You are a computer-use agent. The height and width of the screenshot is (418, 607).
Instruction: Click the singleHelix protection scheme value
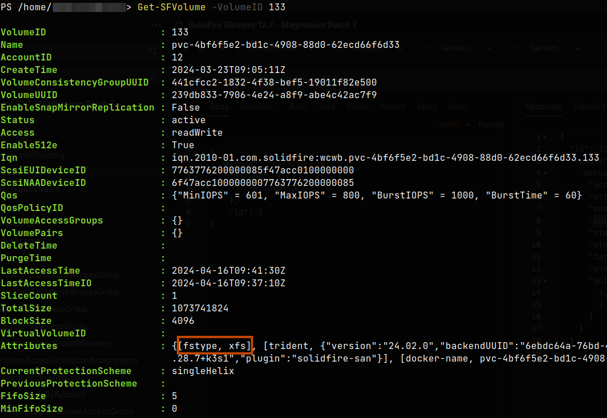click(203, 371)
